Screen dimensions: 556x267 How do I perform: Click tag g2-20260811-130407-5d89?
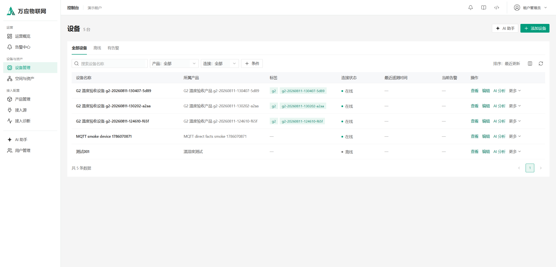coord(303,91)
